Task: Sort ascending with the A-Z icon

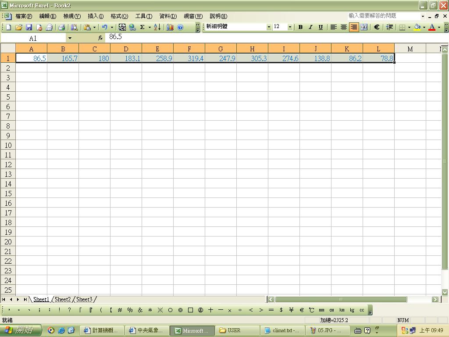Action: 157,27
